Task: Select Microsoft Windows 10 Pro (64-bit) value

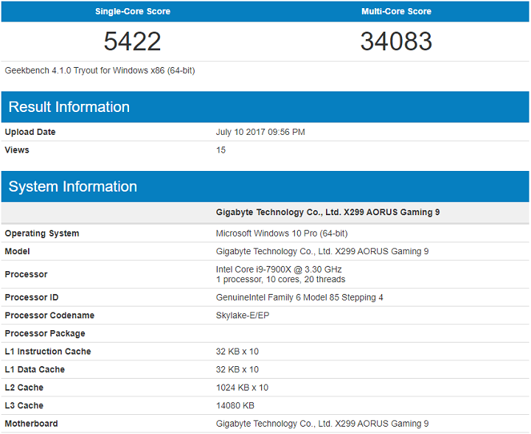Action: 282,234
